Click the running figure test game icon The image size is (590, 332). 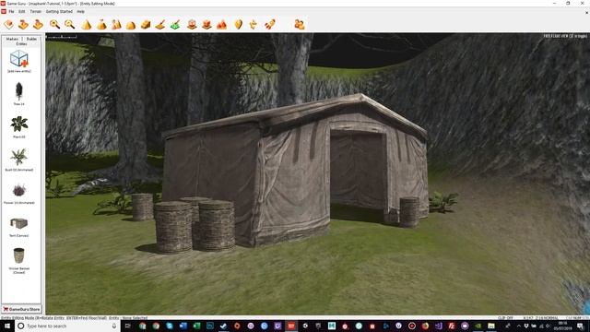[x=254, y=25]
